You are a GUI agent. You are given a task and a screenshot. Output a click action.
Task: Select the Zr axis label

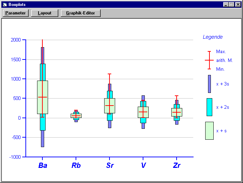[x=177, y=165]
